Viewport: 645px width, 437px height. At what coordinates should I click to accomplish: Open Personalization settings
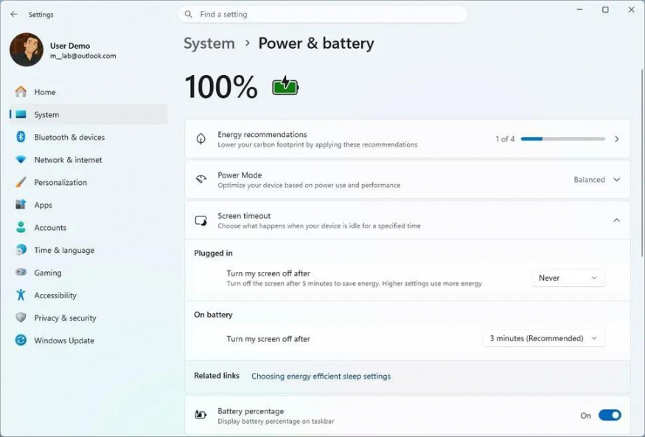coord(88,183)
